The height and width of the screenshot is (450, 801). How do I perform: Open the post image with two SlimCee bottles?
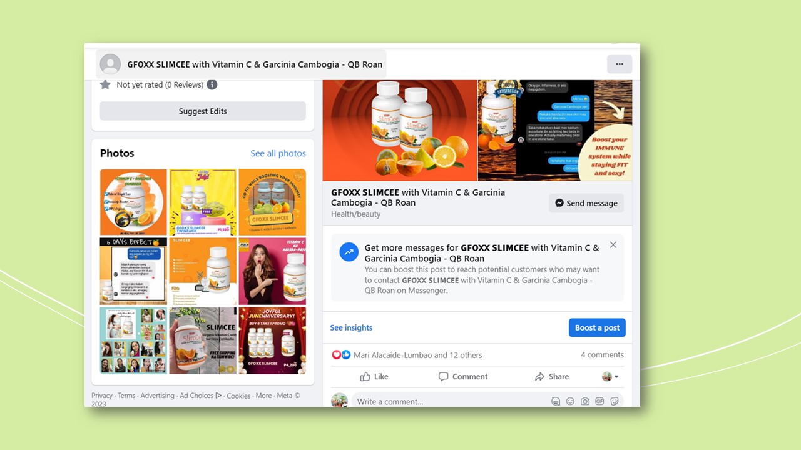(400, 131)
